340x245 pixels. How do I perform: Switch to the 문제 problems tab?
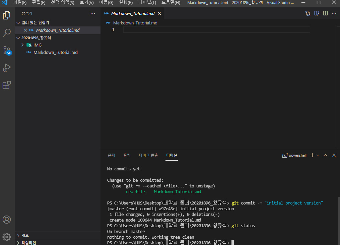click(x=112, y=155)
